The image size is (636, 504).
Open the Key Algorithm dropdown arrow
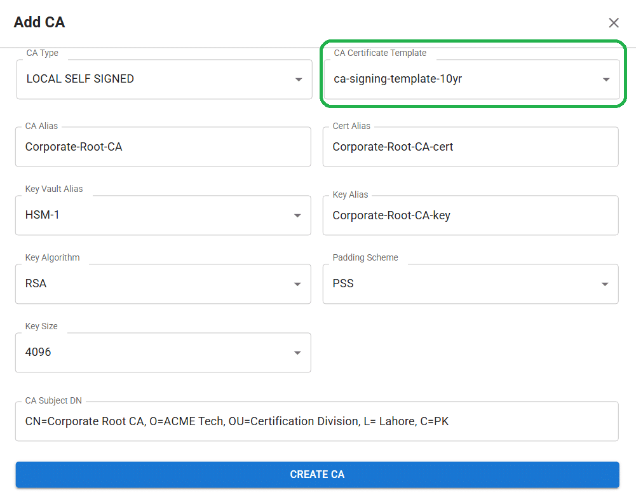298,283
